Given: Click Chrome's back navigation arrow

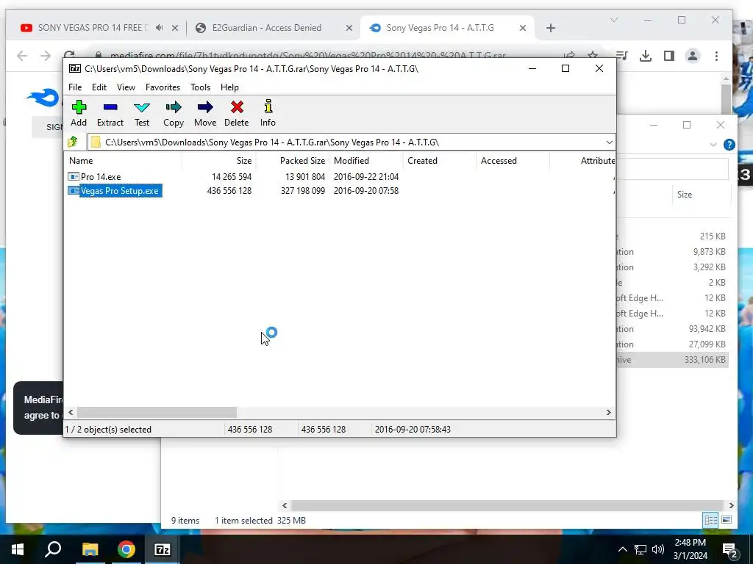Looking at the screenshot, I should [22, 56].
